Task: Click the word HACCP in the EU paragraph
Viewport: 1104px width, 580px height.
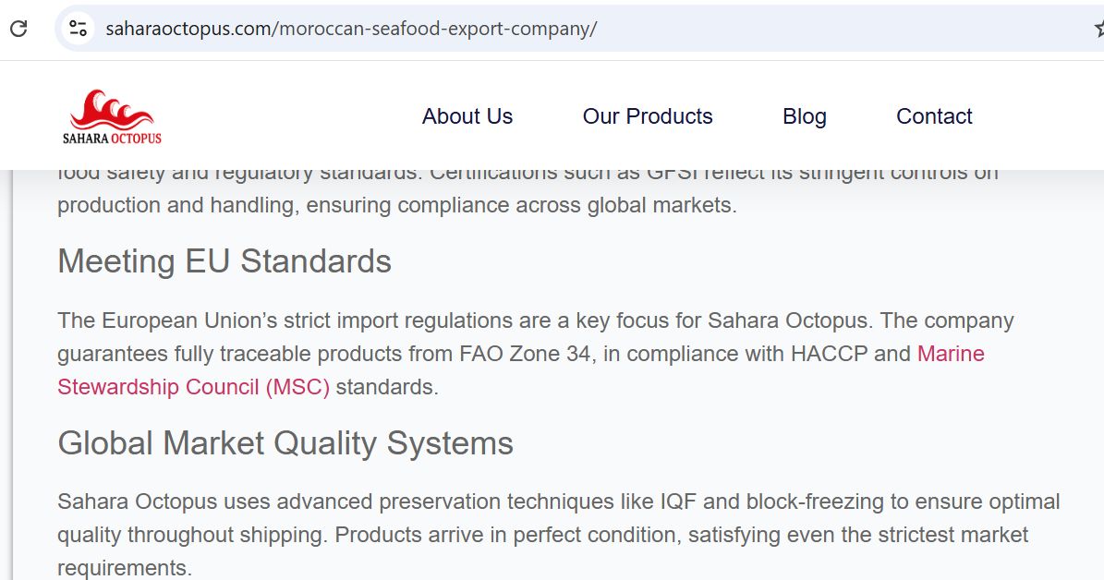Action: click(829, 354)
